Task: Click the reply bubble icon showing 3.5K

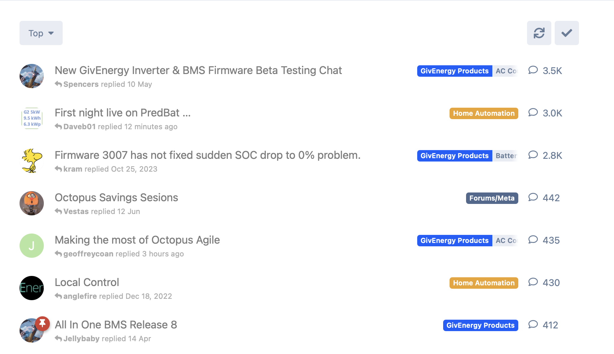Action: click(x=533, y=70)
